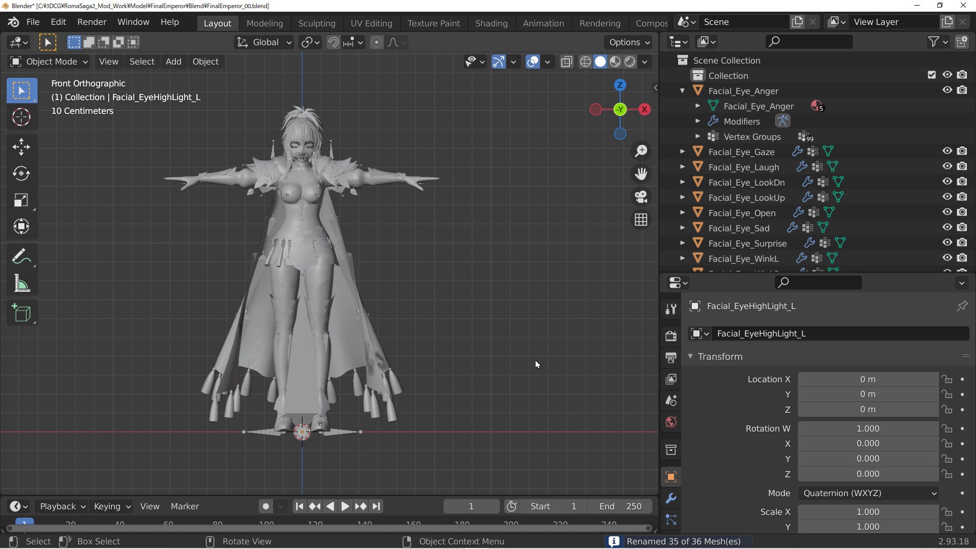
Task: Activate the Rotate tool
Action: coord(21,174)
